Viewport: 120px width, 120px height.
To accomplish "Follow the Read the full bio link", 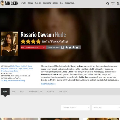I will click(x=49, y=84).
